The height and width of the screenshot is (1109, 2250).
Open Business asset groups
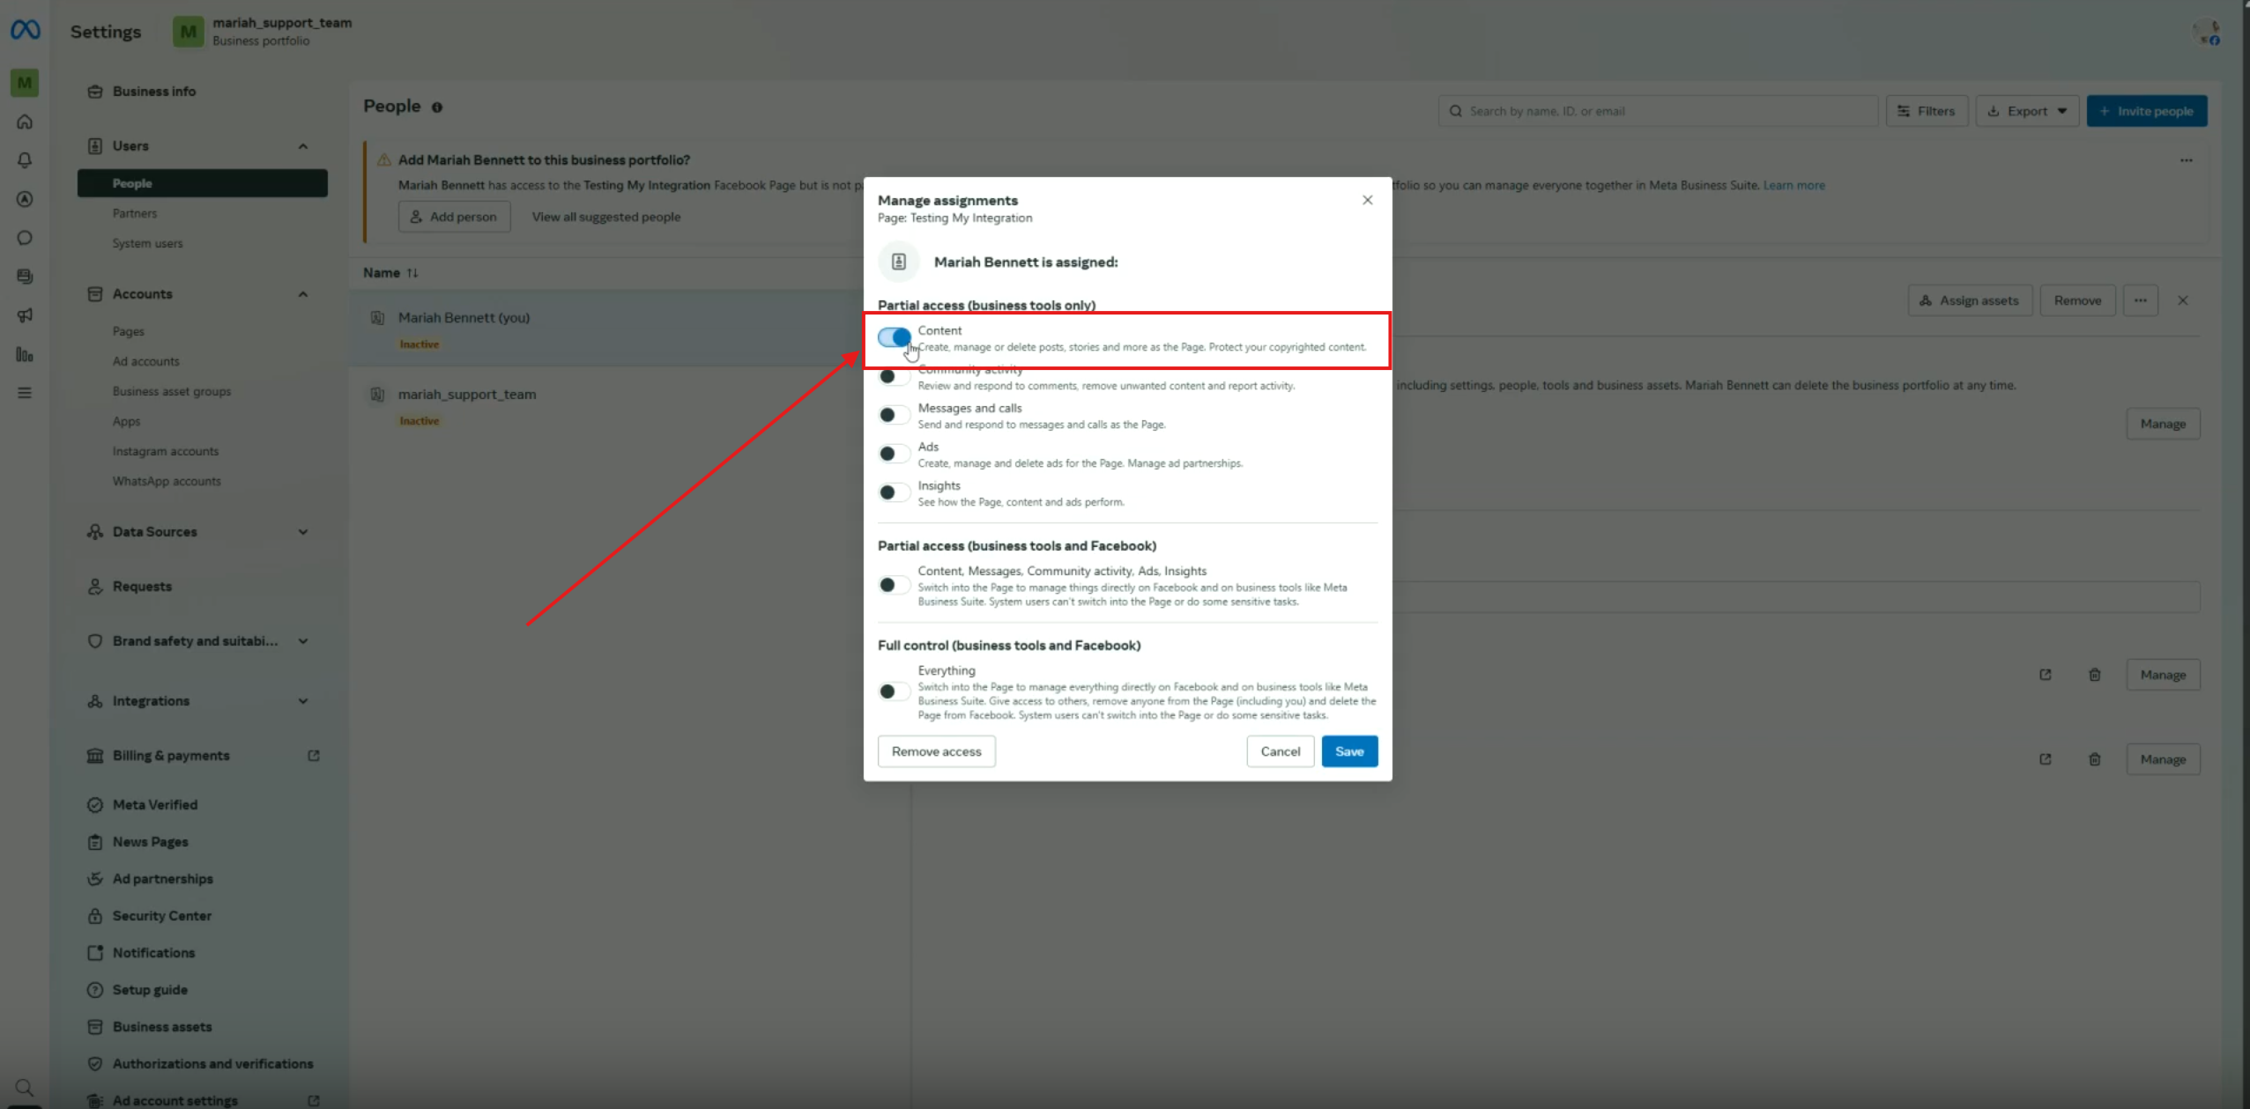coord(171,391)
